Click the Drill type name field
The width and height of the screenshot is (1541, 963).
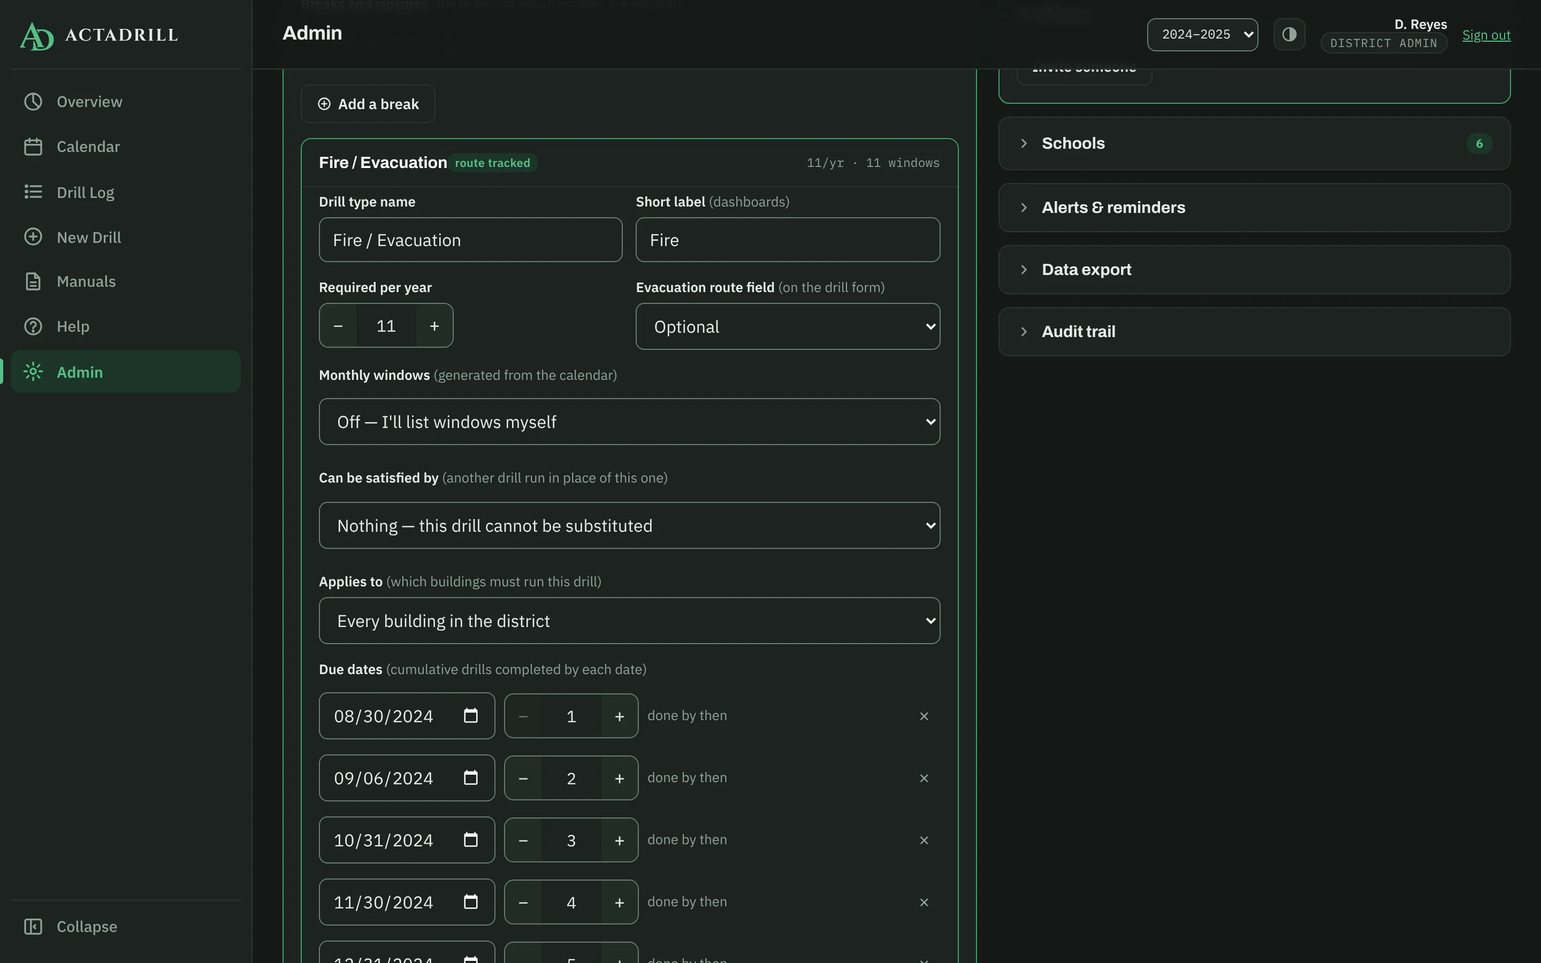[470, 240]
